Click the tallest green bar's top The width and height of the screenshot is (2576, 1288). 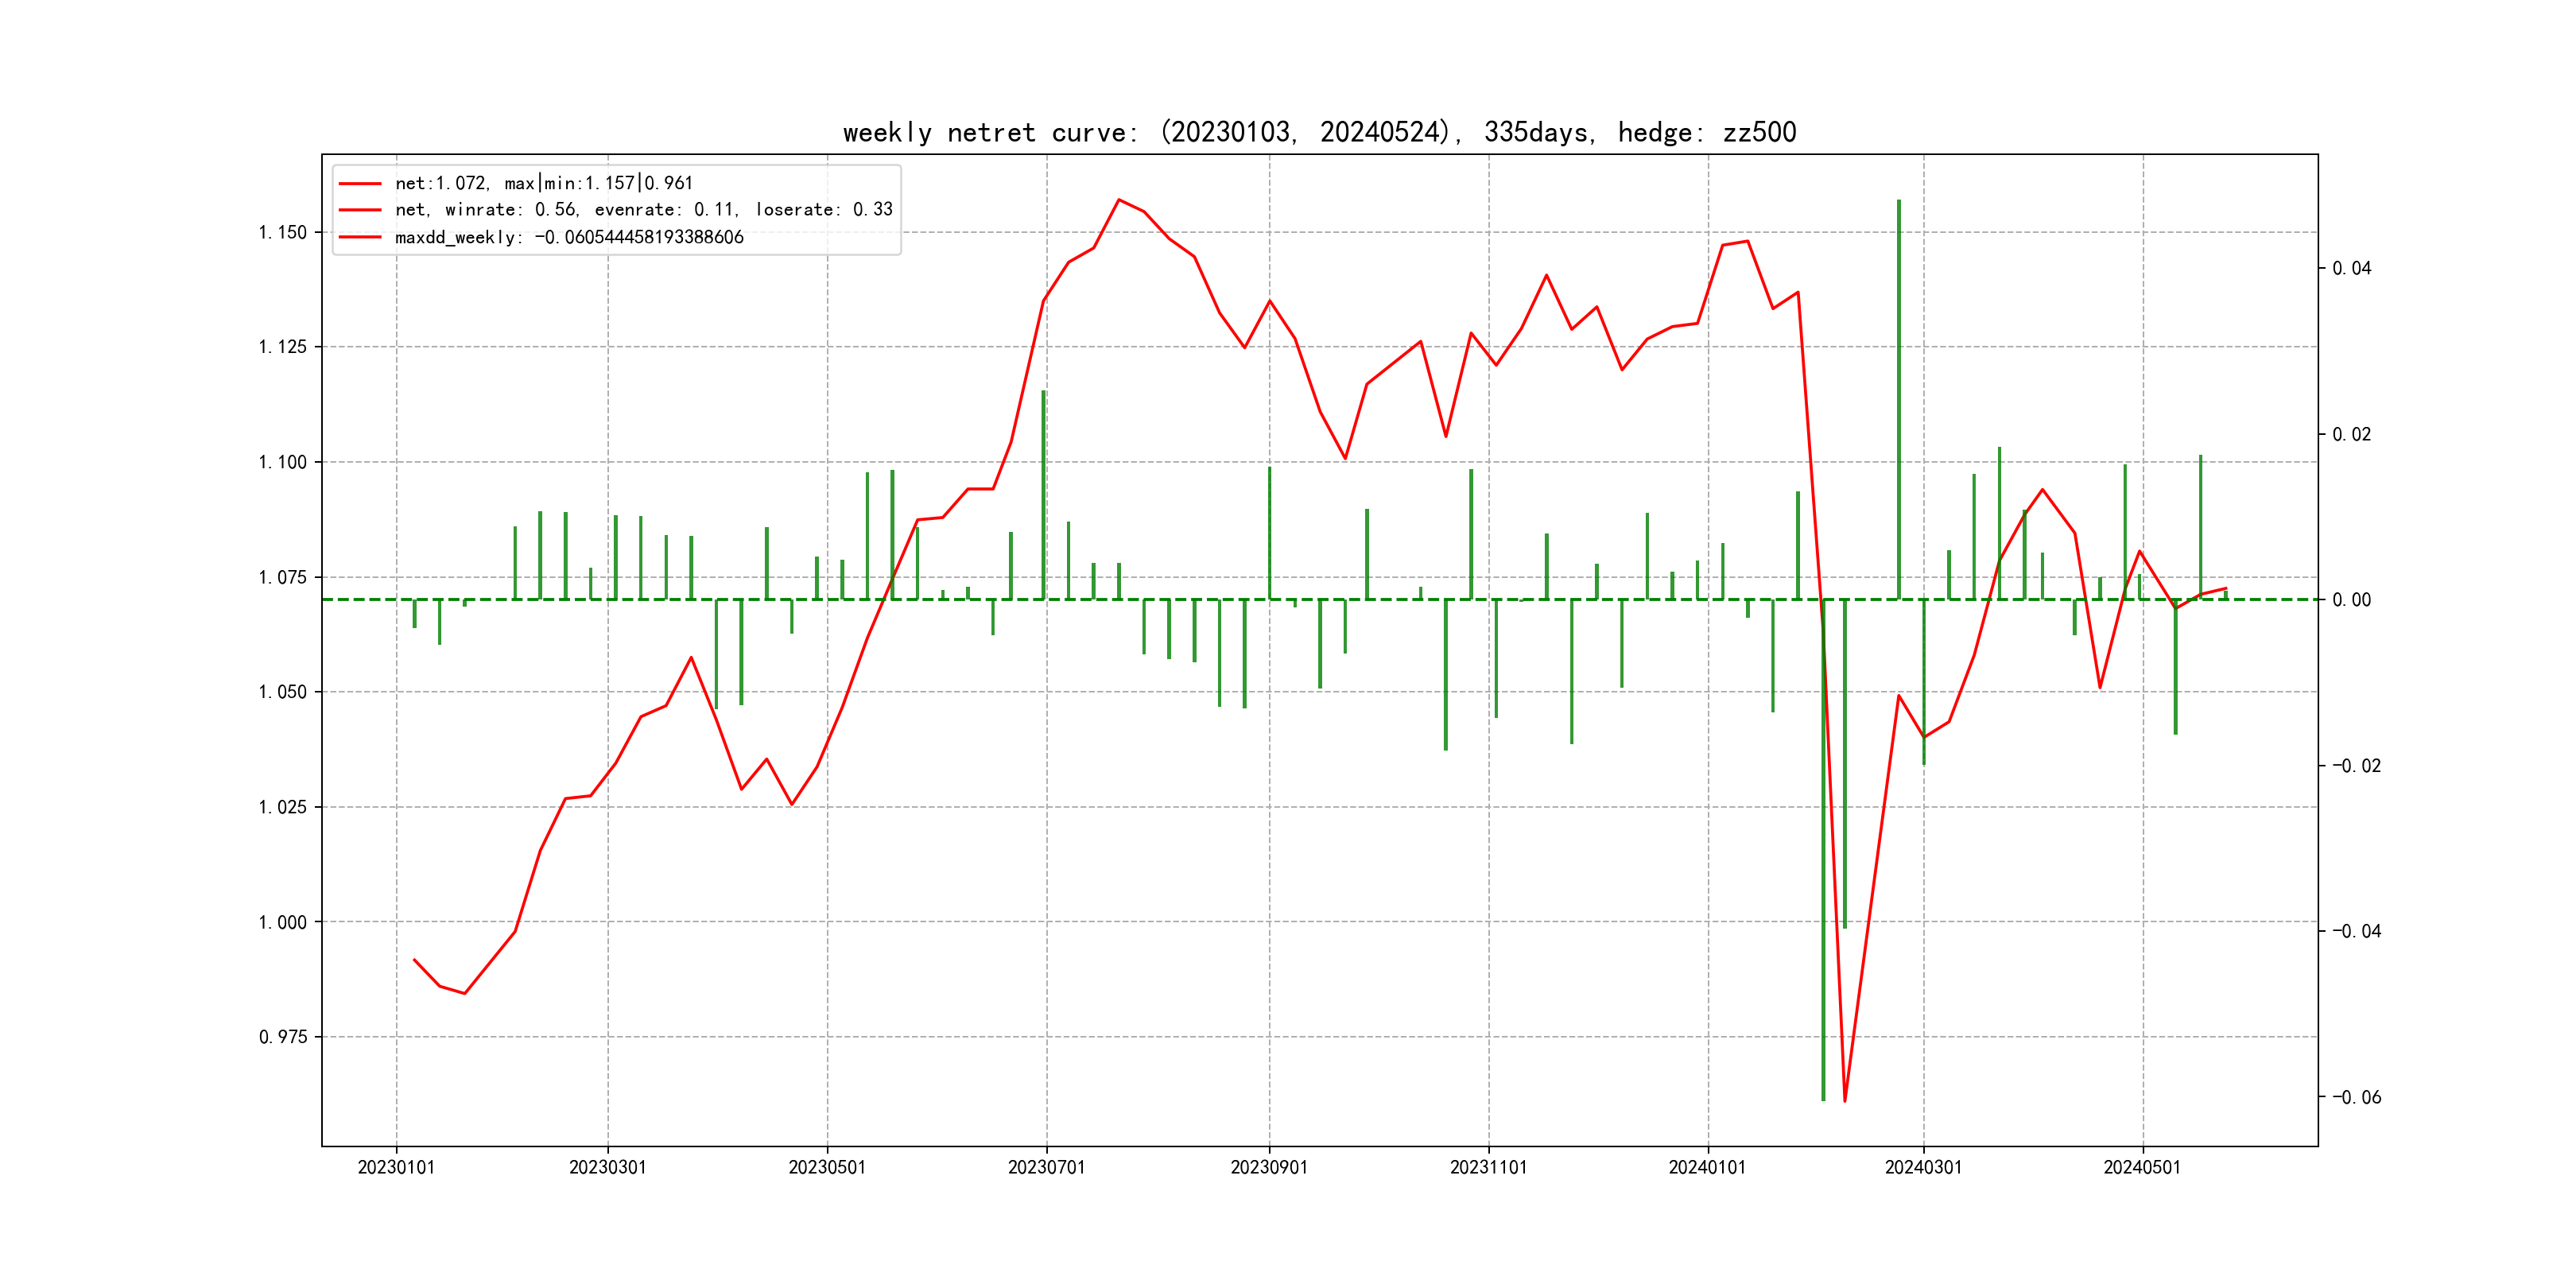click(1898, 202)
